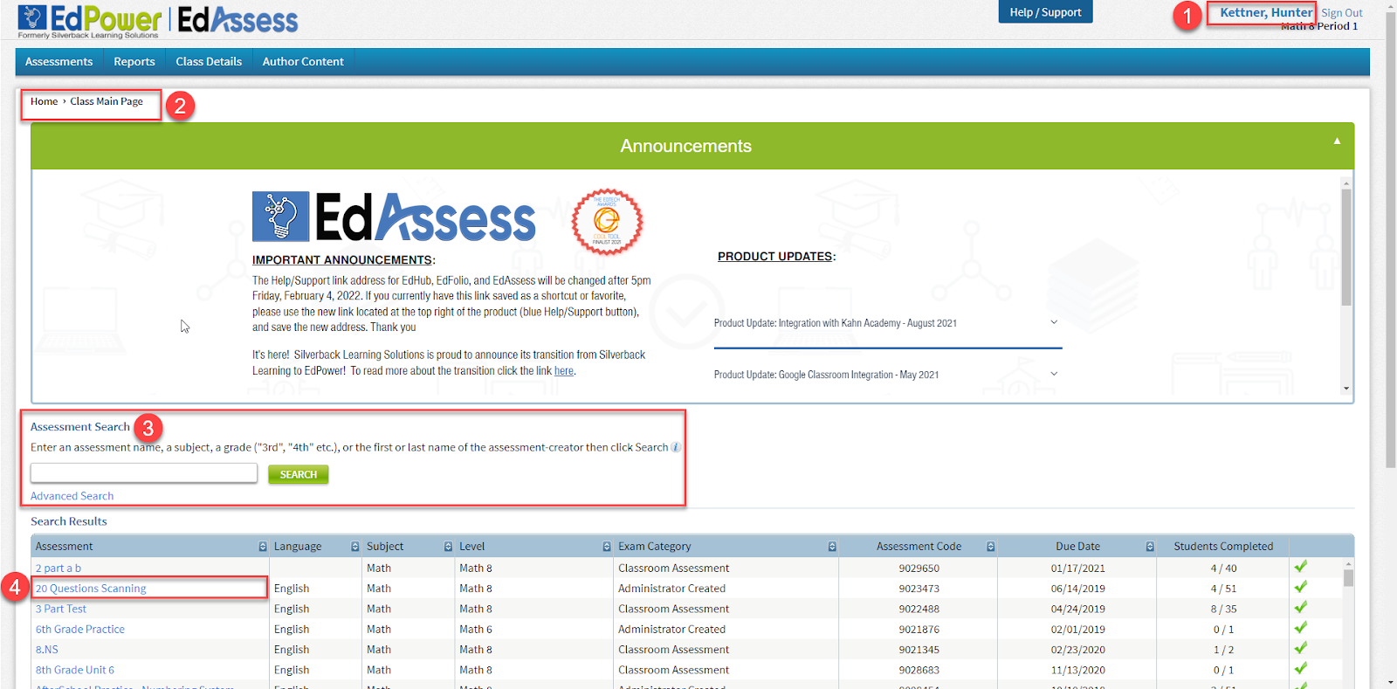
Task: Open the Subject column filter dropdown
Action: coord(448,547)
